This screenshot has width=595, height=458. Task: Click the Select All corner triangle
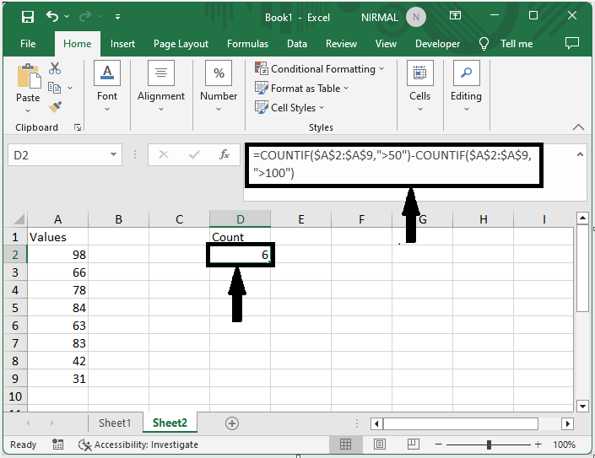(17, 218)
